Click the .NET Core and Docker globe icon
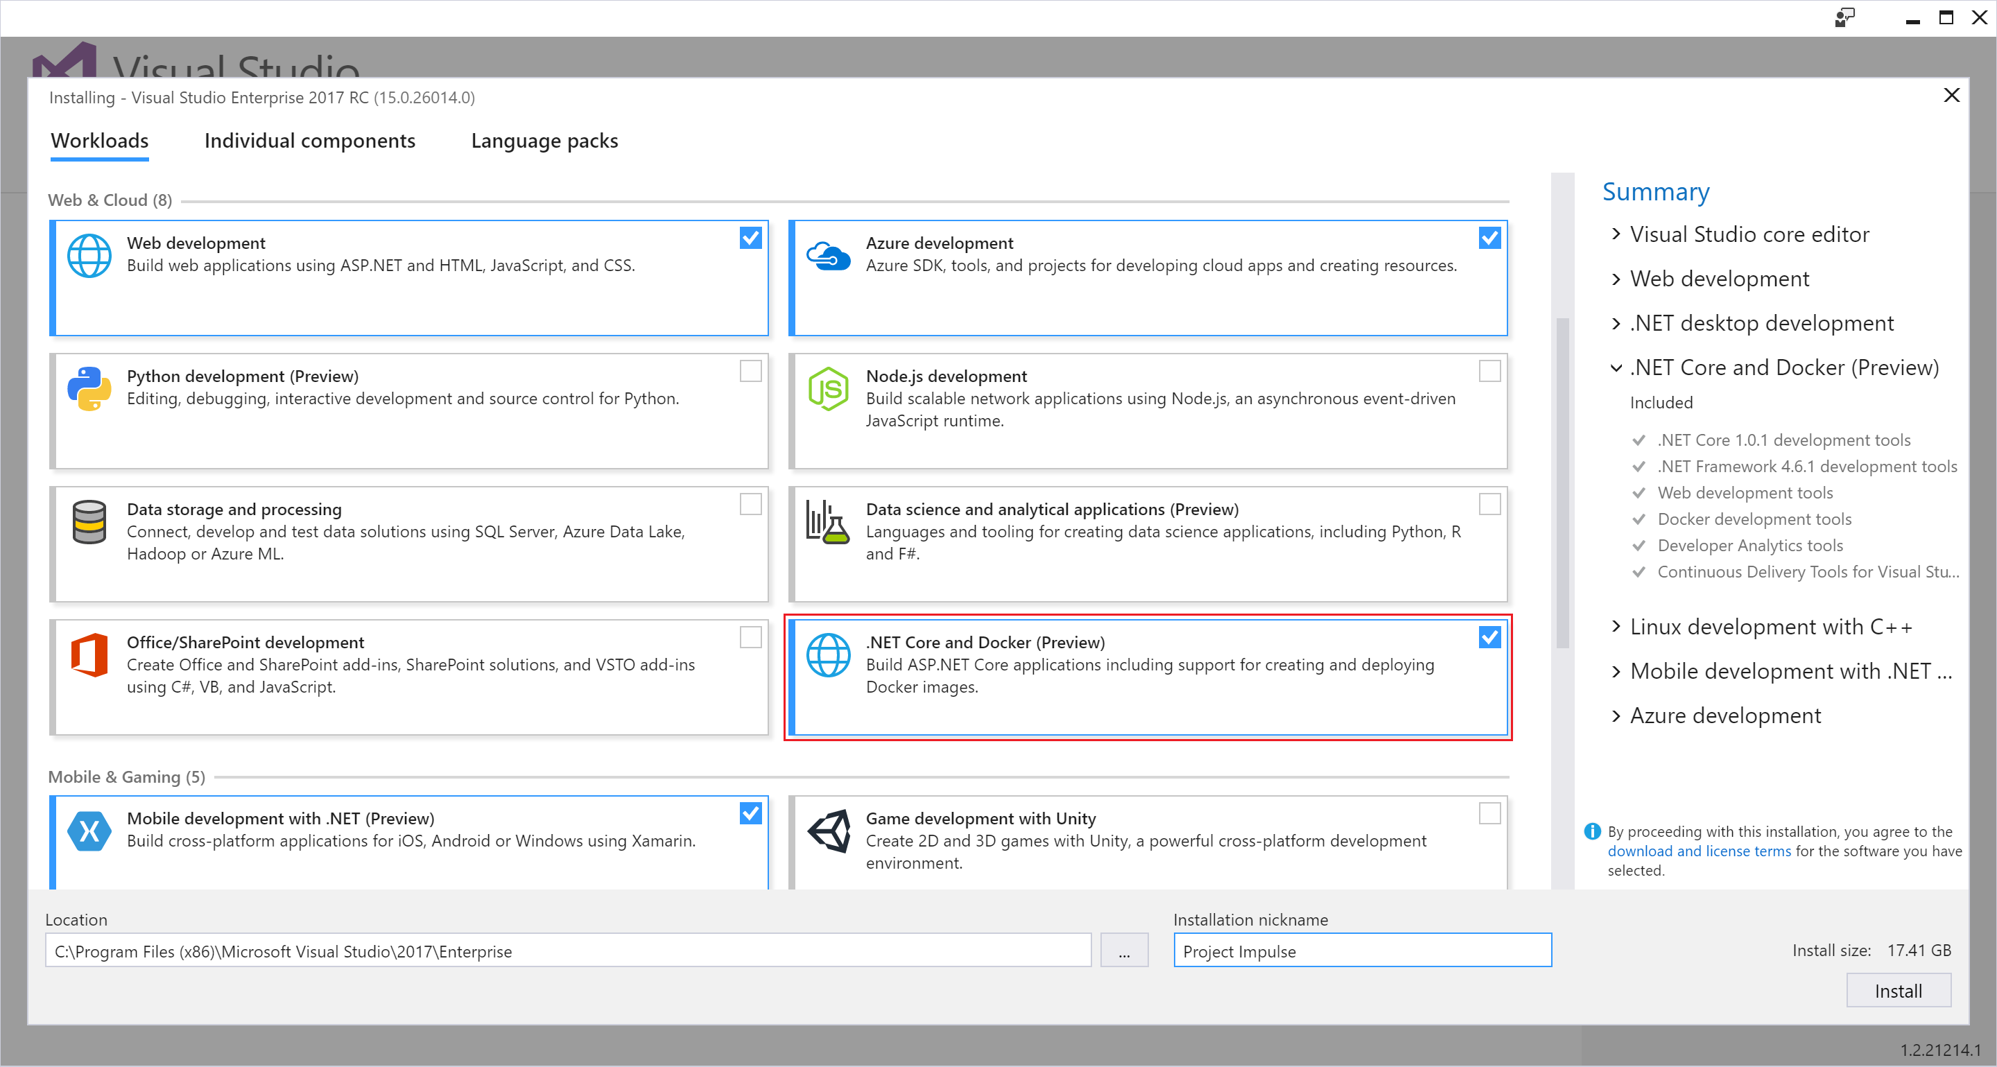The height and width of the screenshot is (1067, 1997). click(x=828, y=654)
